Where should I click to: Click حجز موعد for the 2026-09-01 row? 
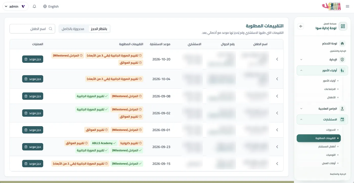click(x=33, y=130)
